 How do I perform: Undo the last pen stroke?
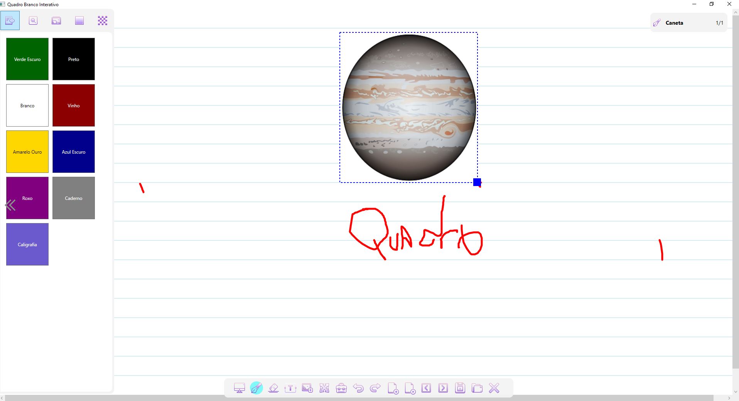[x=358, y=388]
